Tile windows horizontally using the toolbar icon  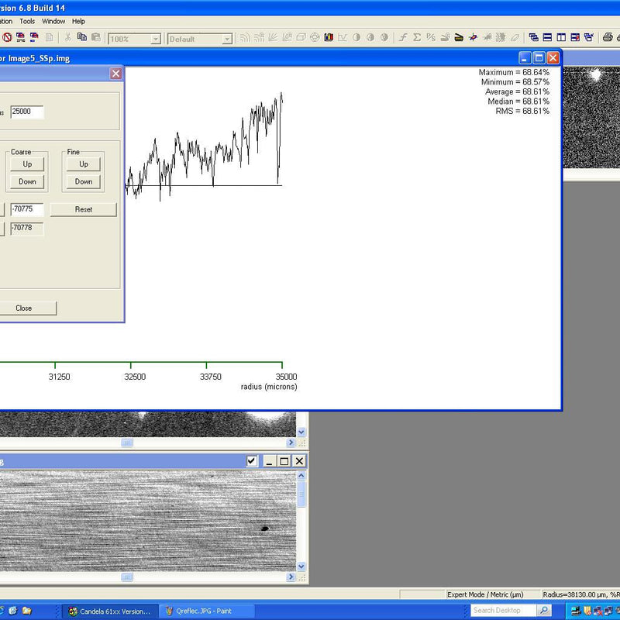(546, 37)
